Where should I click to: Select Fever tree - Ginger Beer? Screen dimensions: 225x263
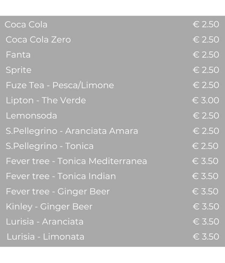[58, 192]
